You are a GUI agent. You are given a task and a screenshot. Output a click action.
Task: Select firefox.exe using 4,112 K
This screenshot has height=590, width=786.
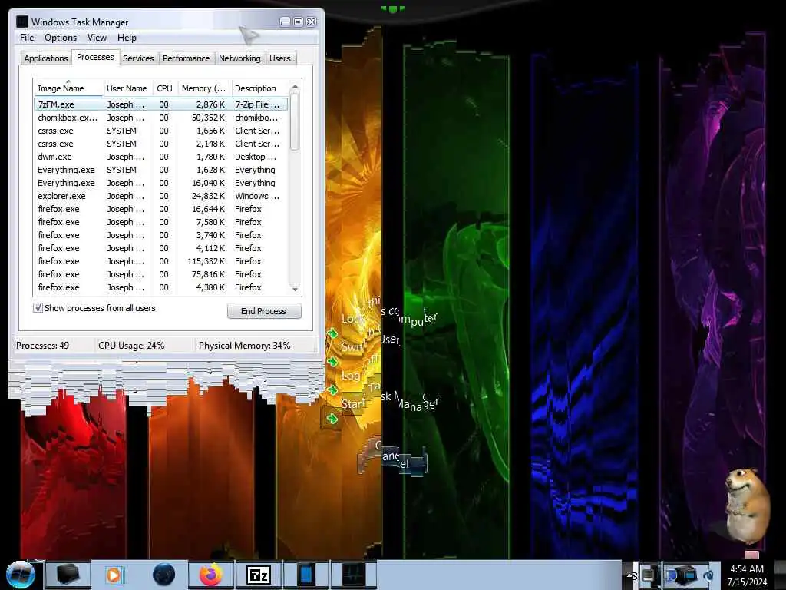click(x=161, y=248)
